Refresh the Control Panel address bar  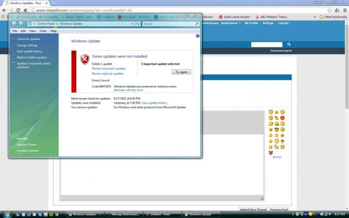(138, 24)
